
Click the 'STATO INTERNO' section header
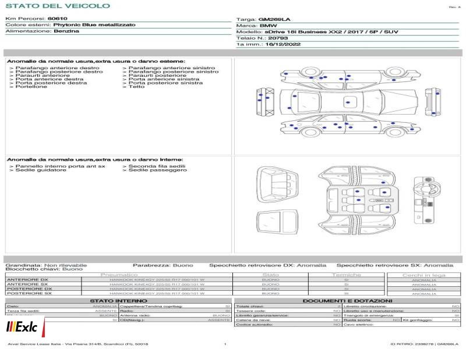click(118, 301)
